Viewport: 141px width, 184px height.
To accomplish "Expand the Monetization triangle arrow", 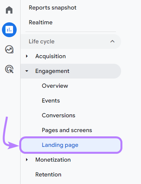I will click(27, 160).
